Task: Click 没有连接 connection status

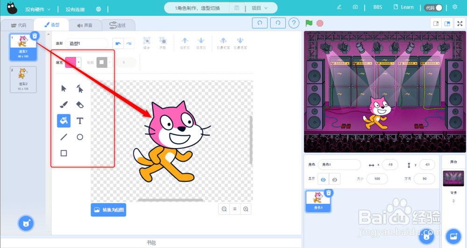Action: 75,9
